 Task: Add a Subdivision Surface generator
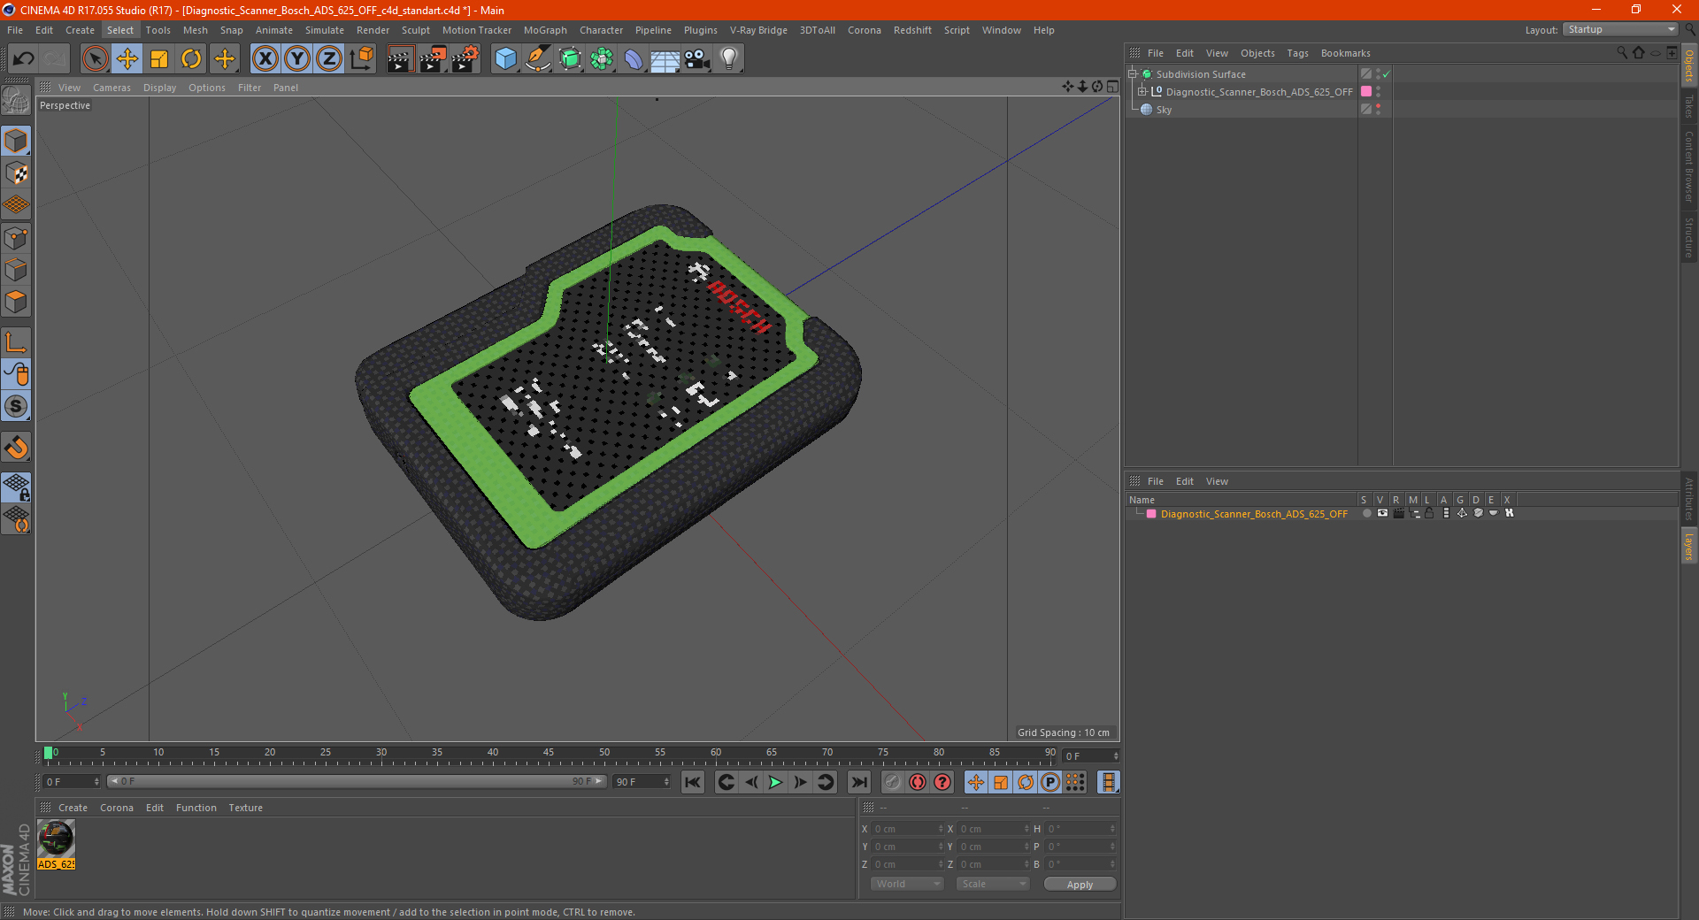[570, 59]
